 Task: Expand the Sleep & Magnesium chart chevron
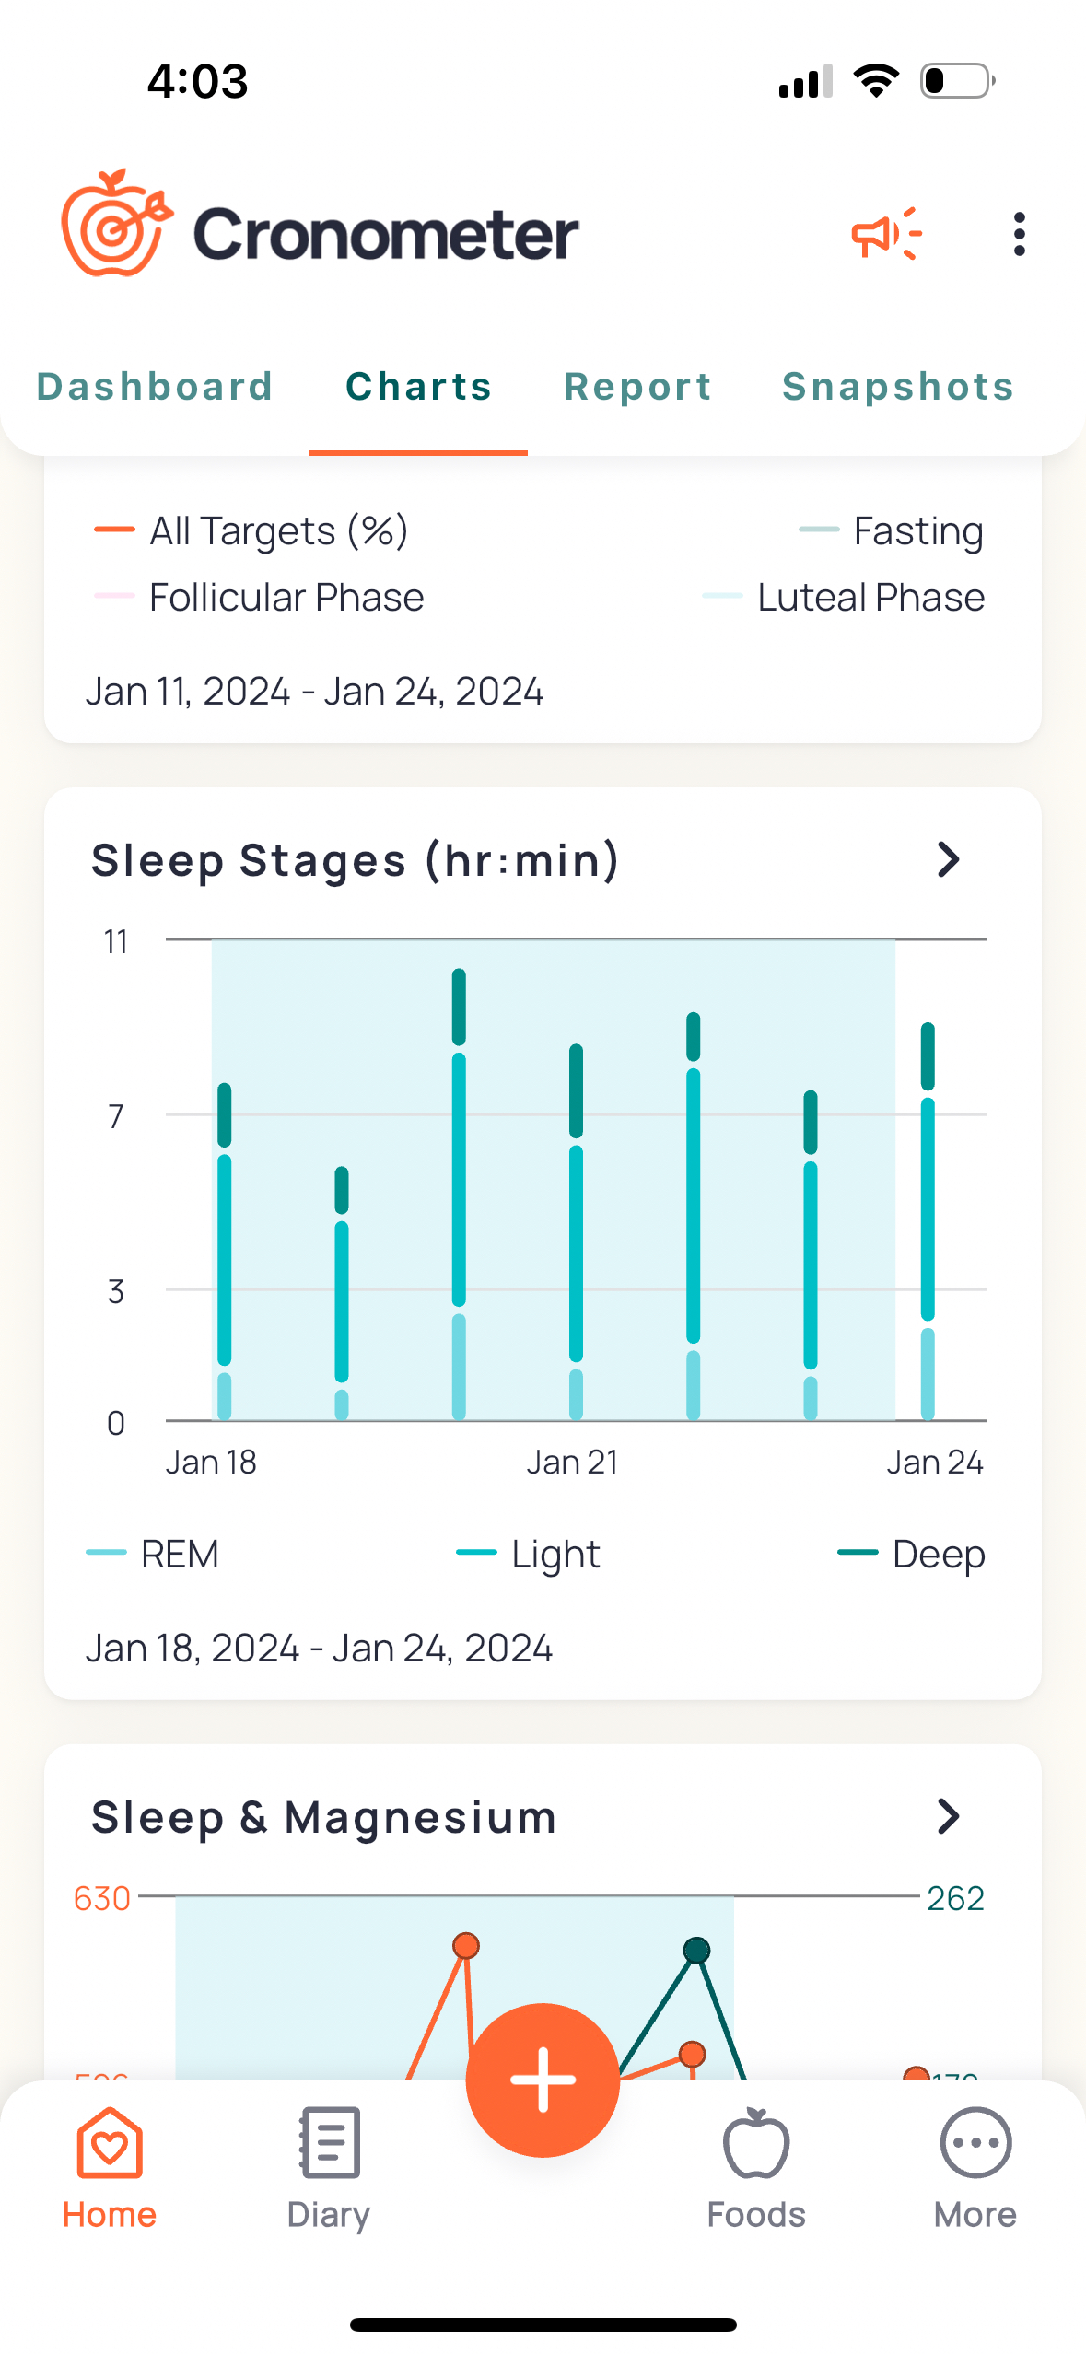(x=948, y=1816)
